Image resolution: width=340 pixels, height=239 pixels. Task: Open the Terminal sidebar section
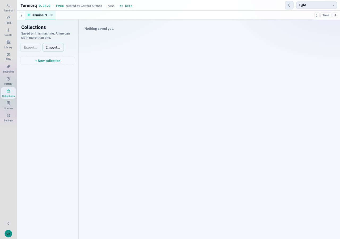[8, 7]
